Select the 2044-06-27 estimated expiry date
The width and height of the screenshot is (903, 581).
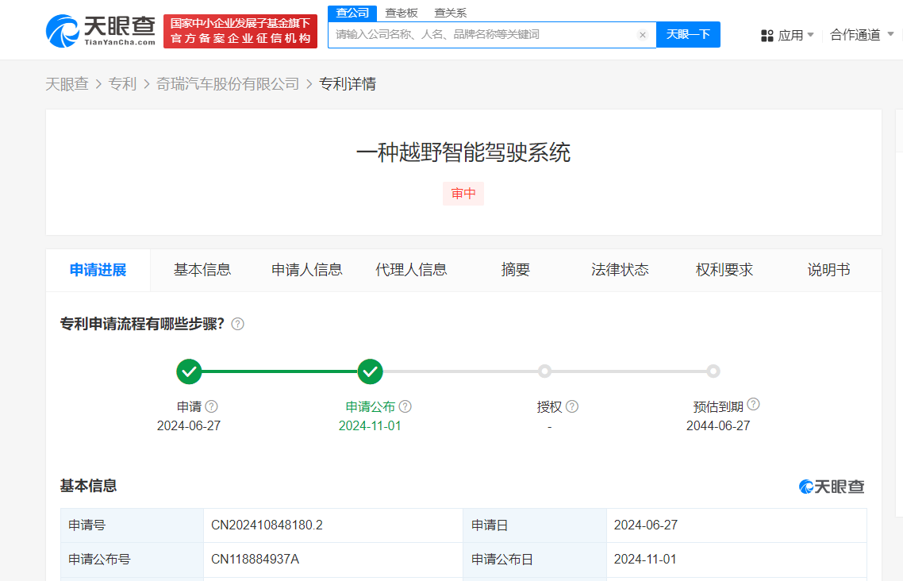[718, 425]
